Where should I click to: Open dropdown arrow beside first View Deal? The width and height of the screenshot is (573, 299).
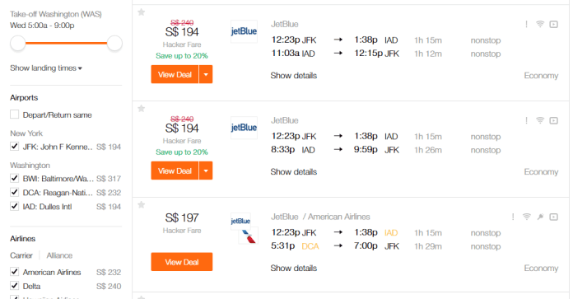(x=206, y=74)
